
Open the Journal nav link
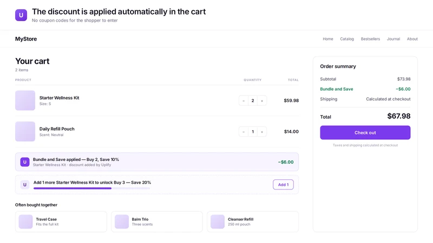393,39
